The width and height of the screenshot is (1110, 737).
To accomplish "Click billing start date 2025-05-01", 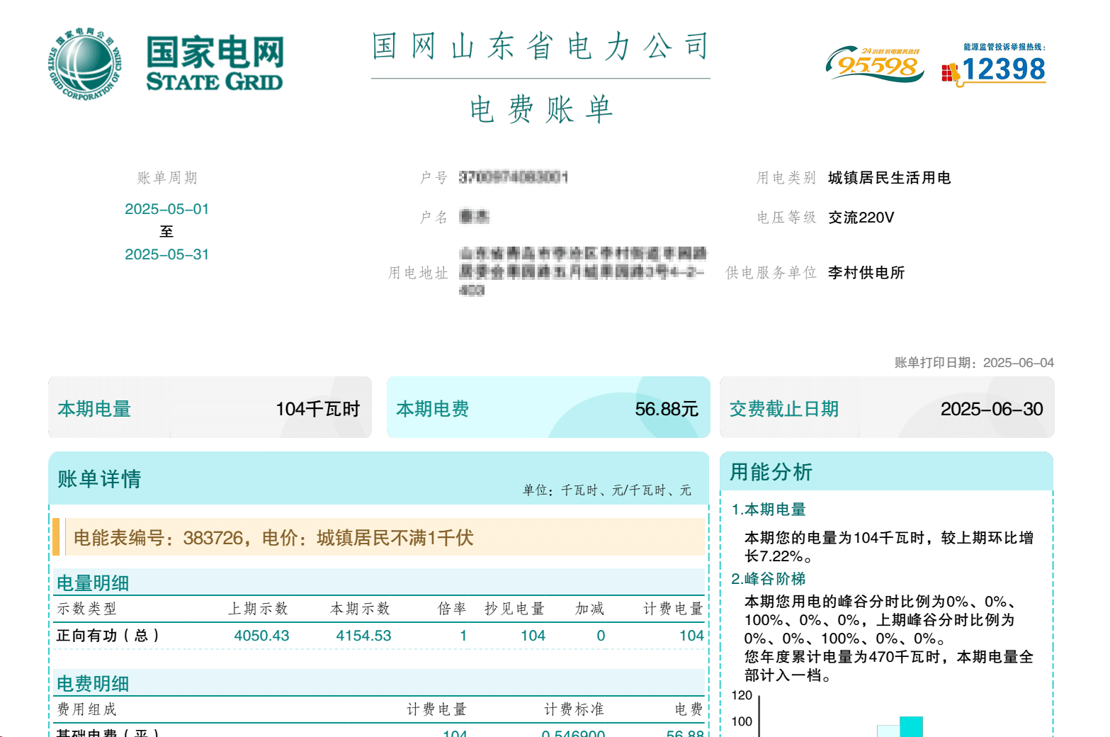I will (166, 209).
